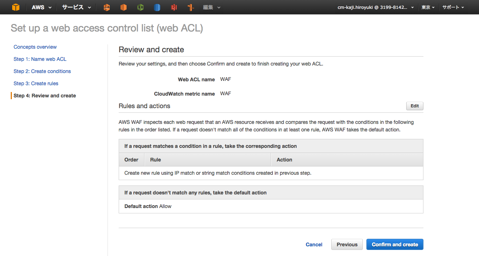479x256 pixels.
Task: Open the cm-kaji.hiroyuki account dropdown
Action: pyautogui.click(x=376, y=7)
